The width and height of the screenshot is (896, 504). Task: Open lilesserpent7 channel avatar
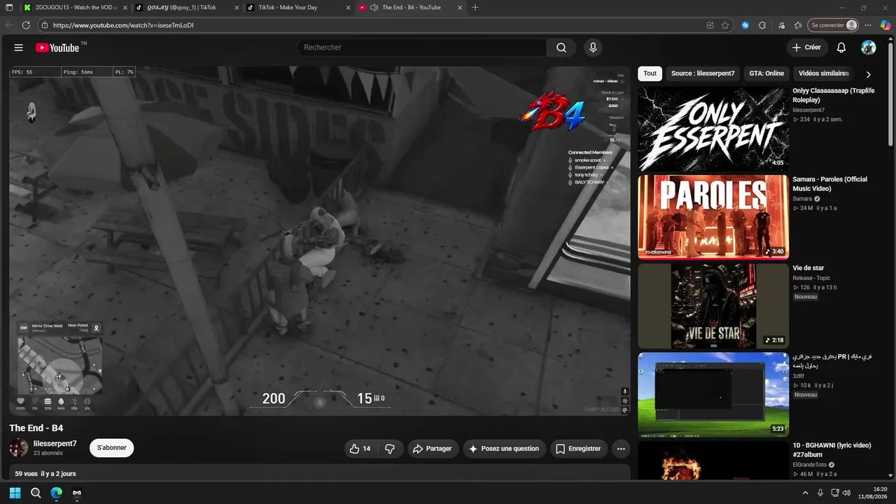click(x=19, y=448)
